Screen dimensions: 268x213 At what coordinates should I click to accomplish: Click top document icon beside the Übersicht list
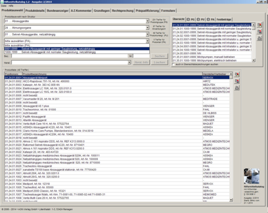point(259,25)
